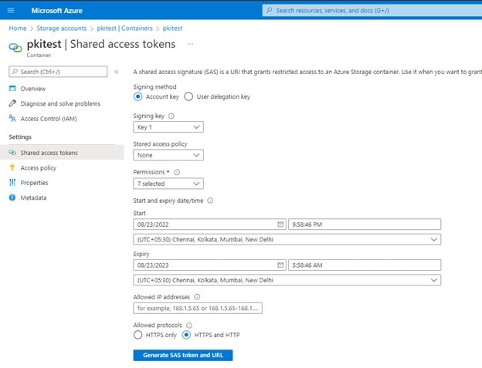The height and width of the screenshot is (368, 482).
Task: Go to Access policy settings page
Action: point(38,167)
